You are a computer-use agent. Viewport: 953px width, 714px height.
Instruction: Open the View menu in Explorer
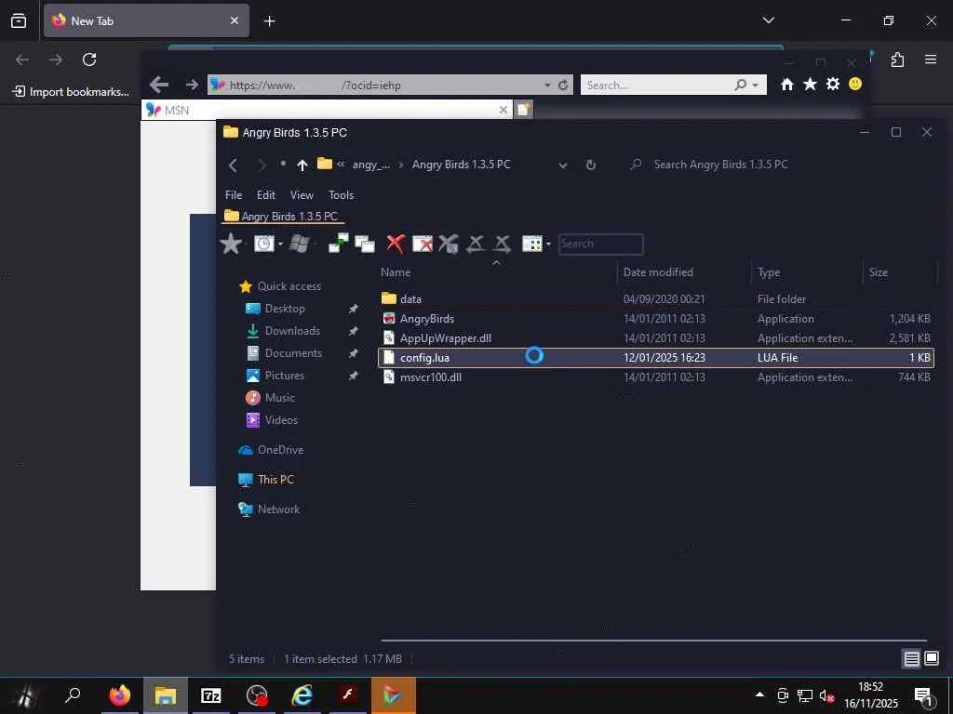[302, 195]
